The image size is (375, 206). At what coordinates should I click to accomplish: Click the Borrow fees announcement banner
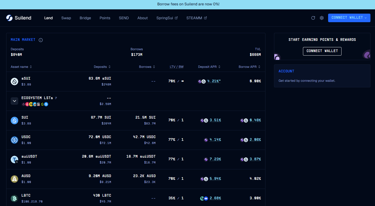(x=187, y=5)
